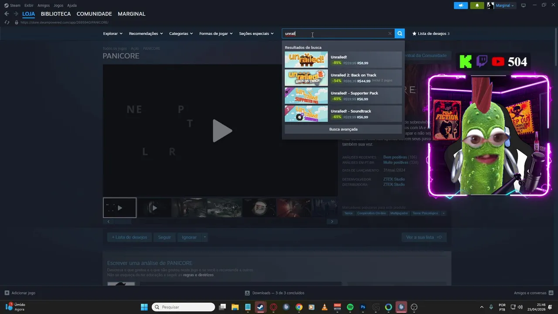Open the volume tray control
Screen dimensions: 558x314
[520, 307]
